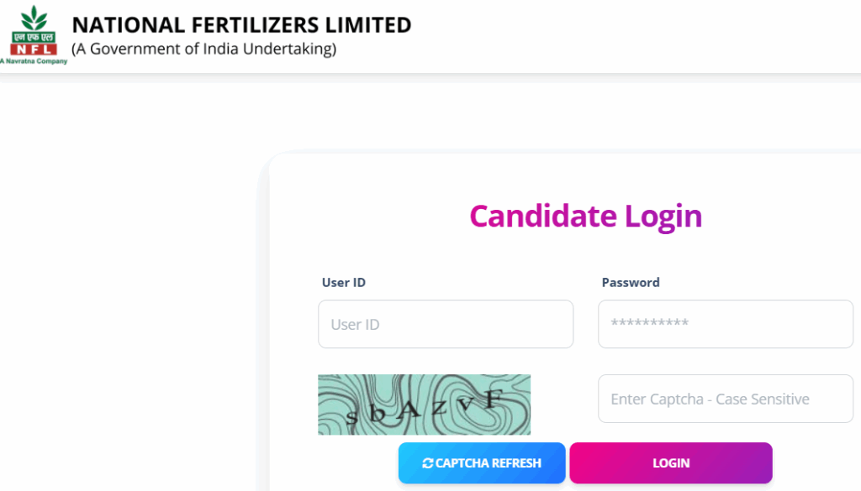Click the A Navratna Company tagline
The image size is (861, 491).
click(34, 61)
